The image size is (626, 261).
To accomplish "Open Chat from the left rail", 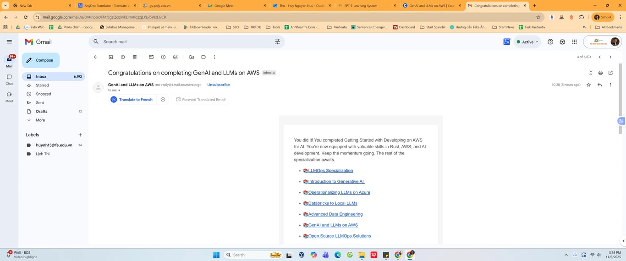I will point(9,80).
